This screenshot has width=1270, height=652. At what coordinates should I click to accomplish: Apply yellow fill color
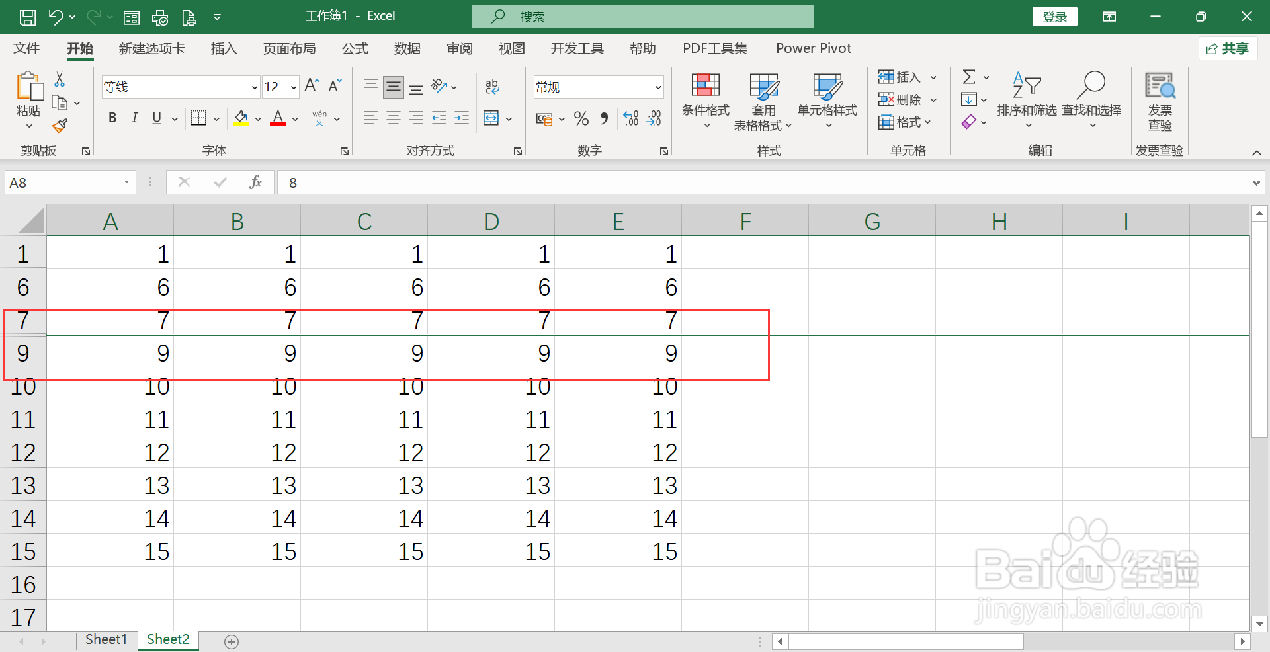241,118
